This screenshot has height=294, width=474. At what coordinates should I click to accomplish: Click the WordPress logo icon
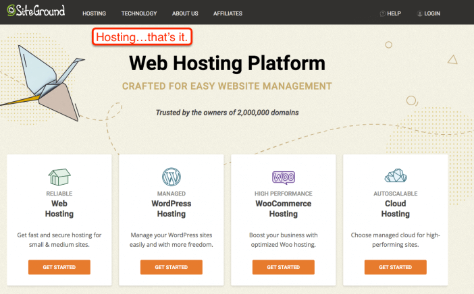point(172,177)
